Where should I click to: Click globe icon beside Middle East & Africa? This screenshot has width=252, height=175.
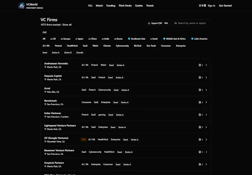[x=164, y=39]
